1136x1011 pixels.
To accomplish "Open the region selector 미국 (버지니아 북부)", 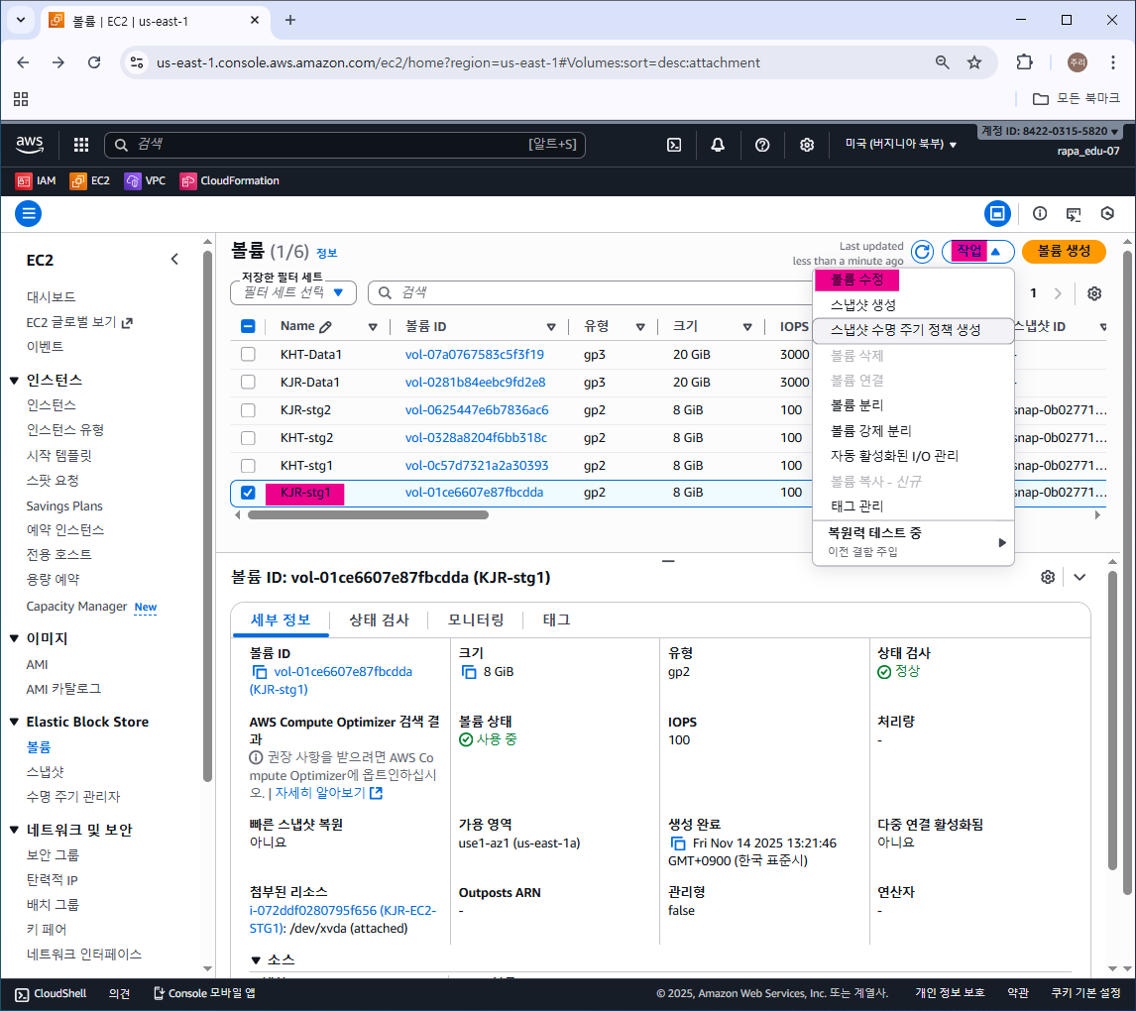I will point(900,144).
